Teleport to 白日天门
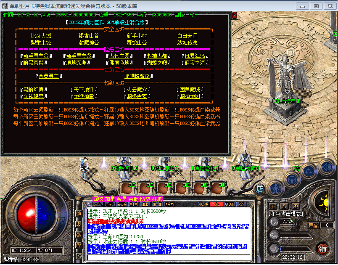The height and width of the screenshot is (265, 338). point(187,36)
